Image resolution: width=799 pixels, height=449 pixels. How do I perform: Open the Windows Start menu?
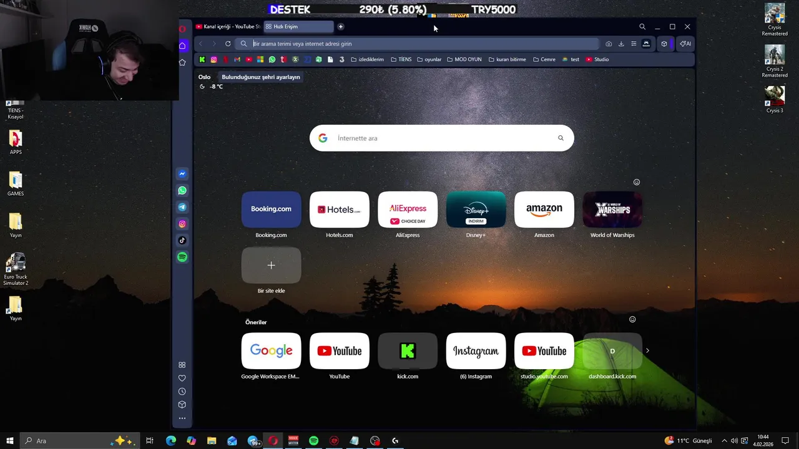click(10, 441)
